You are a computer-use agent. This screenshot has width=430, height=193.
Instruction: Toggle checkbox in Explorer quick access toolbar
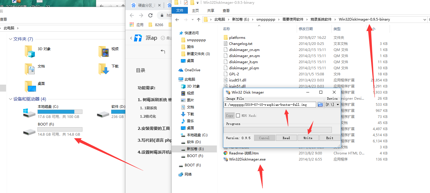click(x=186, y=3)
